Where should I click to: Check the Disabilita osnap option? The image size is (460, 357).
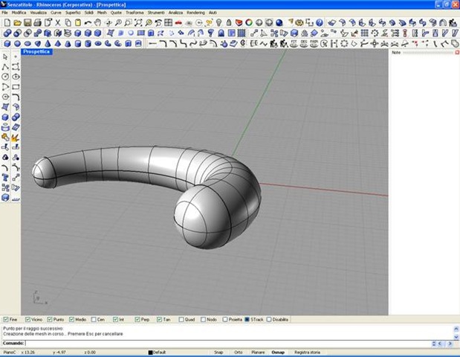269,320
